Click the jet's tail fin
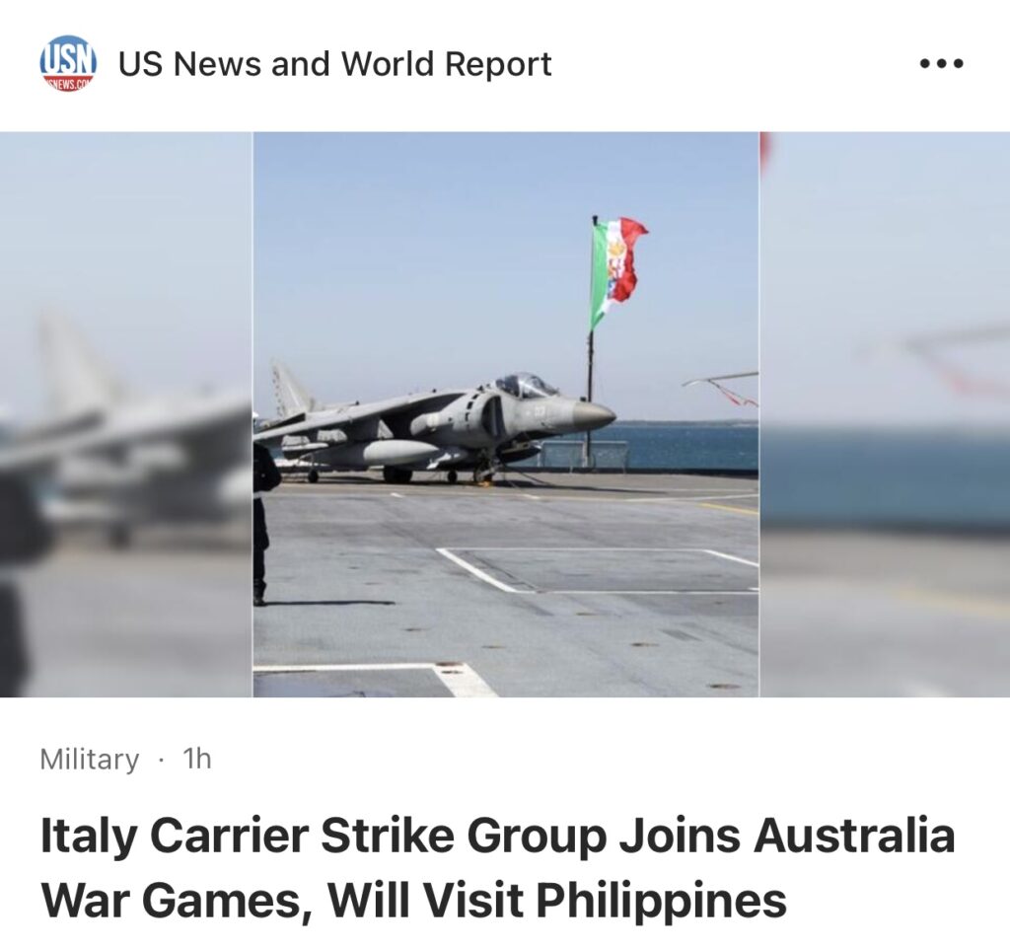Image resolution: width=1010 pixels, height=948 pixels. pos(290,390)
